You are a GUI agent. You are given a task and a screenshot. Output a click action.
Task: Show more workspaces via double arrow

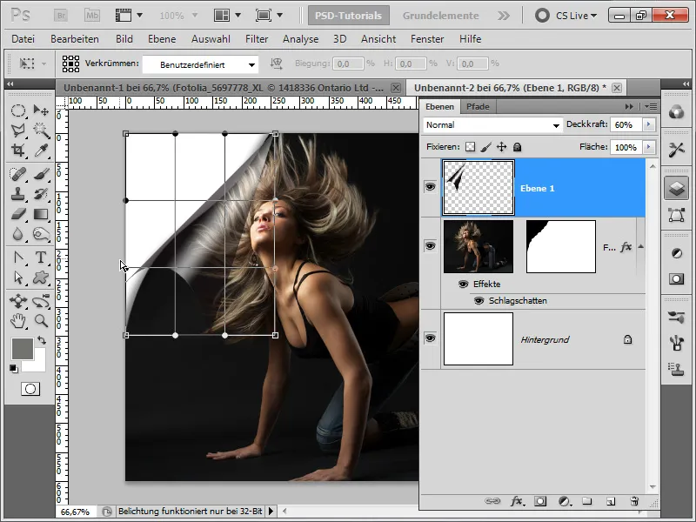click(504, 16)
